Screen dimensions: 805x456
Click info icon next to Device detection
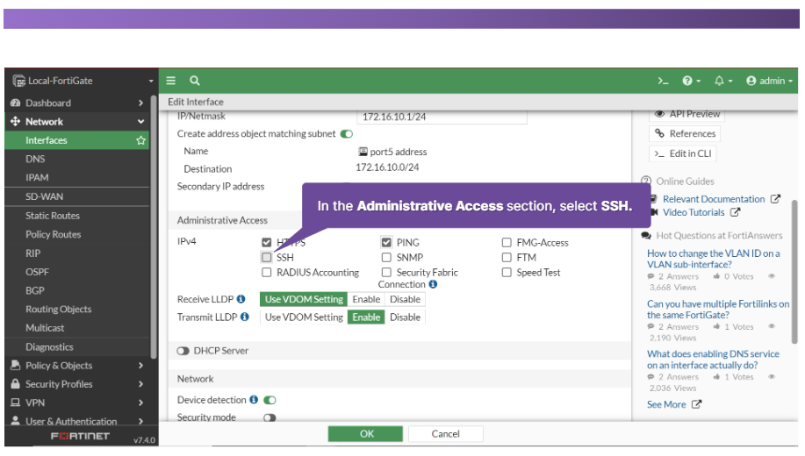(x=254, y=400)
